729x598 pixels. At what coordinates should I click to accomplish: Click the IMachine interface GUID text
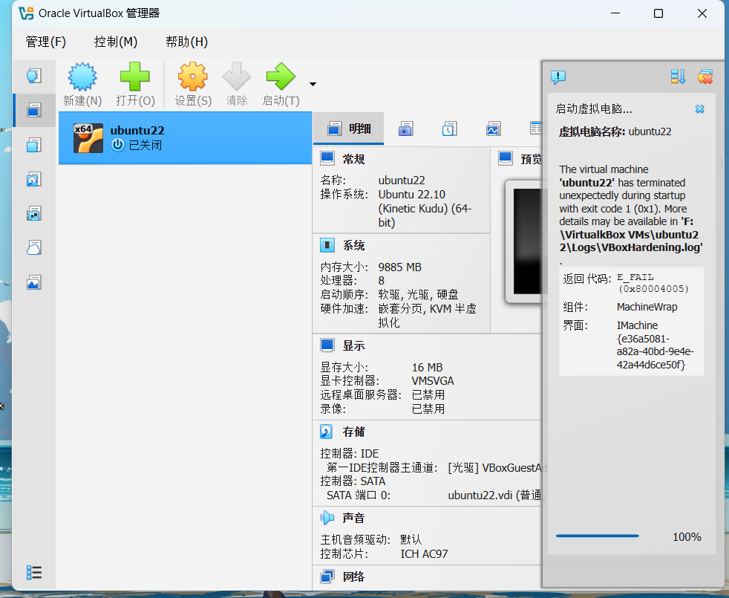click(x=655, y=345)
